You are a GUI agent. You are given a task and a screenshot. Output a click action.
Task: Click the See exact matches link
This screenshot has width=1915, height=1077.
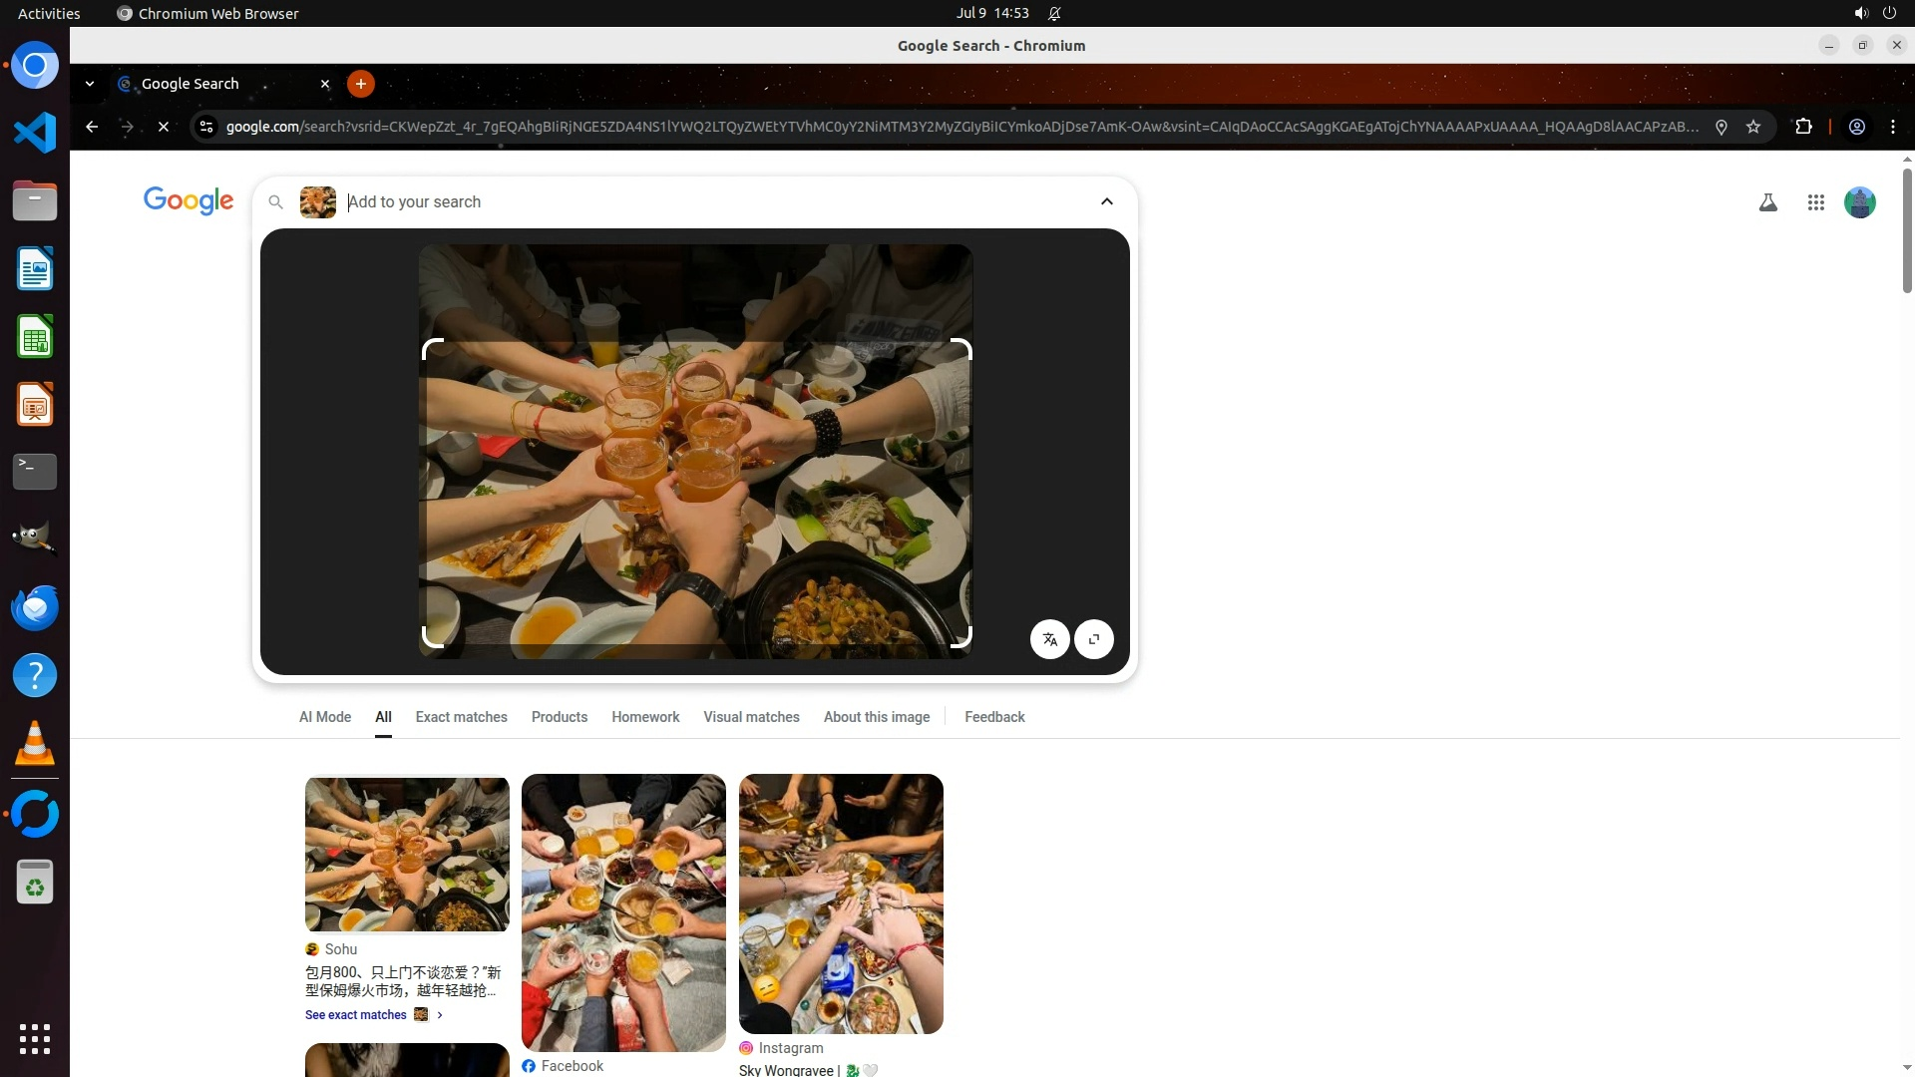356,1015
